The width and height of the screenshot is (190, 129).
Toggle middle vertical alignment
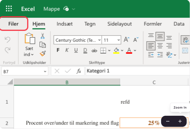point(160,36)
